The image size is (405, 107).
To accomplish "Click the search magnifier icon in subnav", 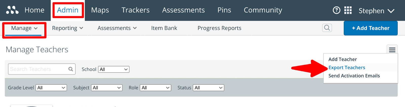I will coord(327,28).
